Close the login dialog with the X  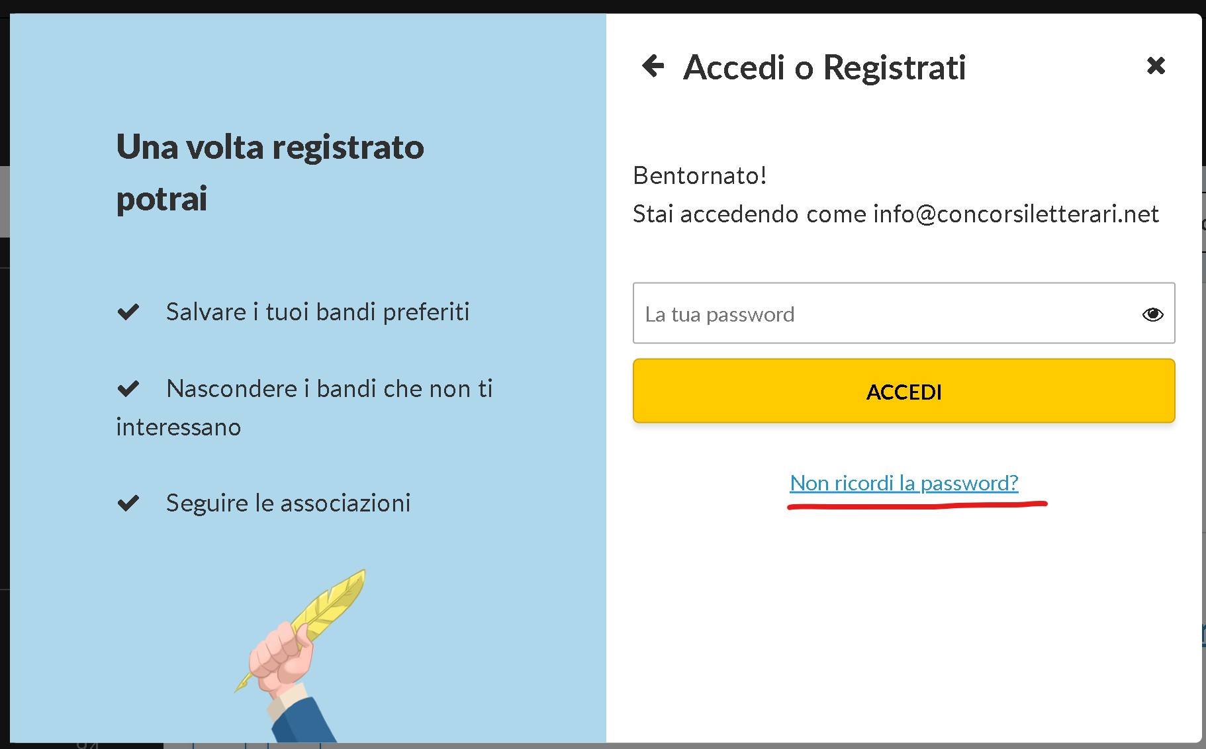click(x=1156, y=66)
